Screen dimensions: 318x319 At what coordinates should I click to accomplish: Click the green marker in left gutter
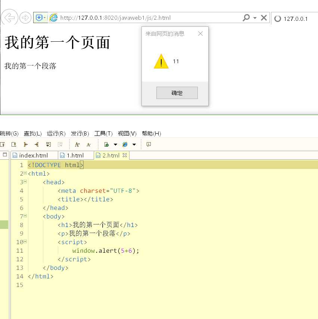(x=4, y=224)
